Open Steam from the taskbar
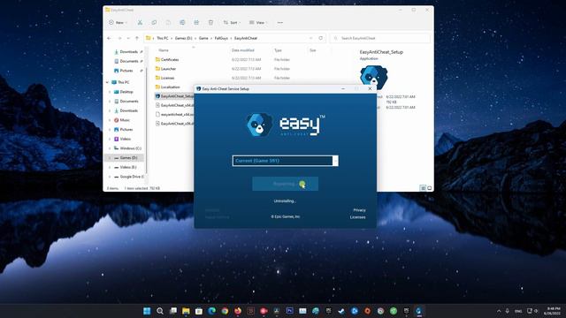The width and height of the screenshot is (566, 318). pos(341,311)
